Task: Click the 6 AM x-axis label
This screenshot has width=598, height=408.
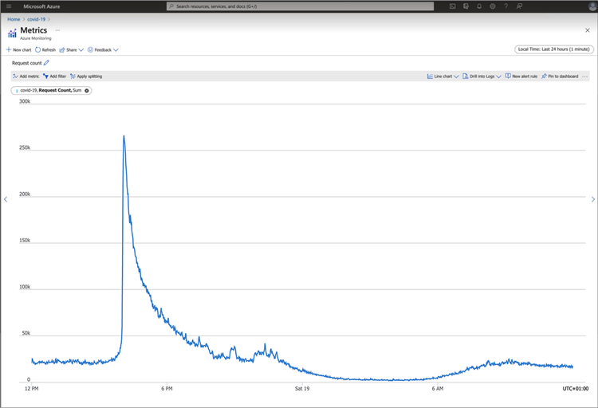Action: (x=438, y=389)
